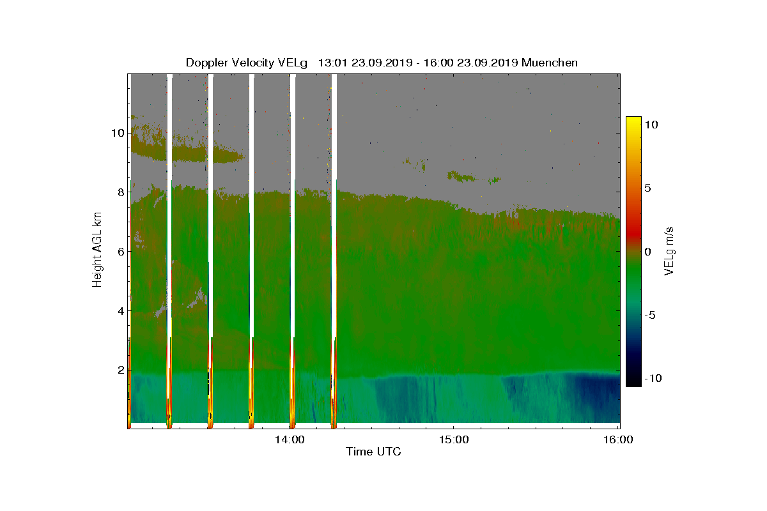Click the colorbar tick label 0

[647, 252]
